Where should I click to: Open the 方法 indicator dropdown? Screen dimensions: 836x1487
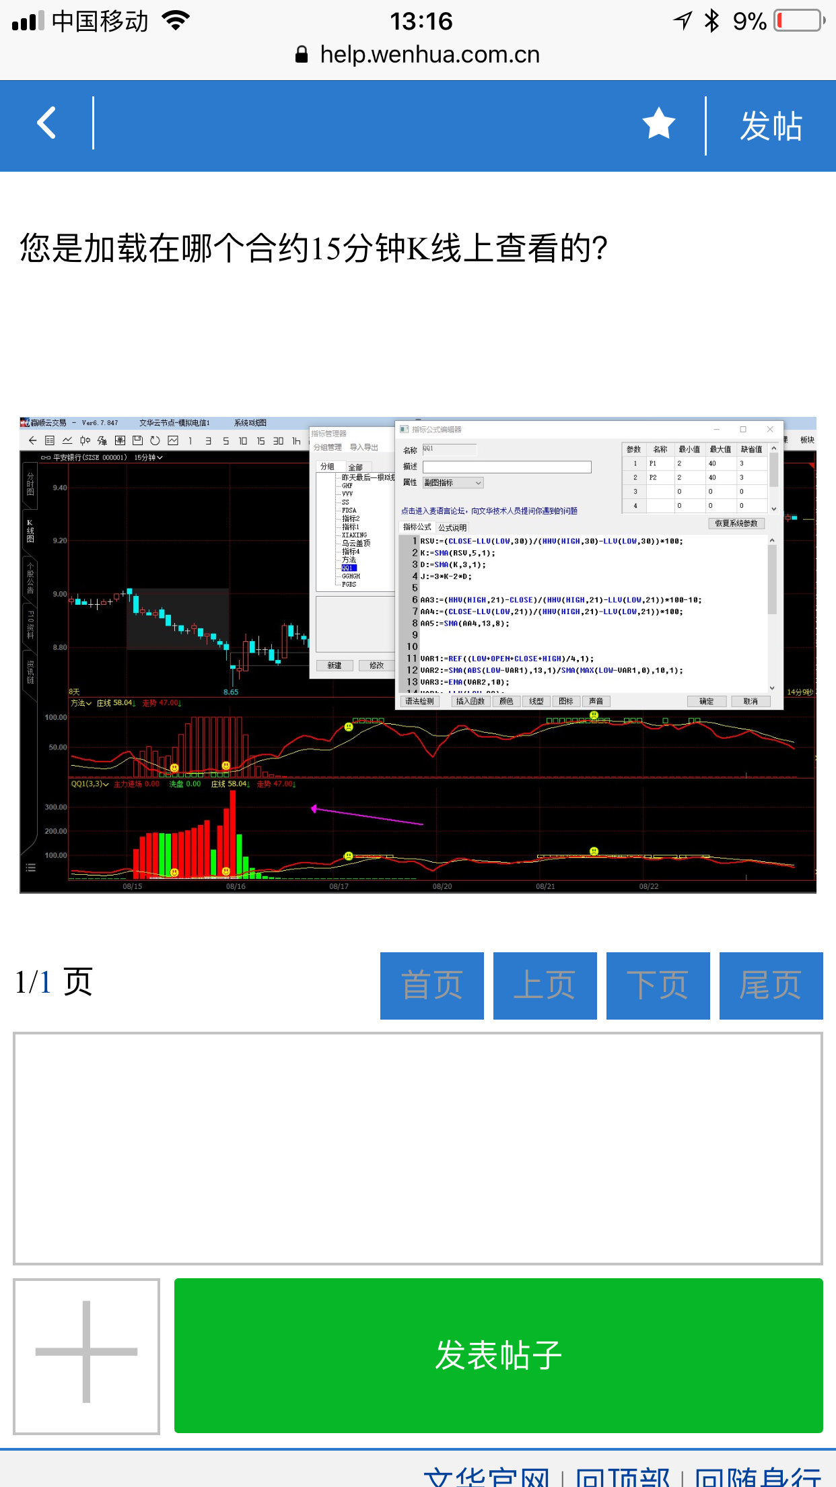pyautogui.click(x=81, y=703)
